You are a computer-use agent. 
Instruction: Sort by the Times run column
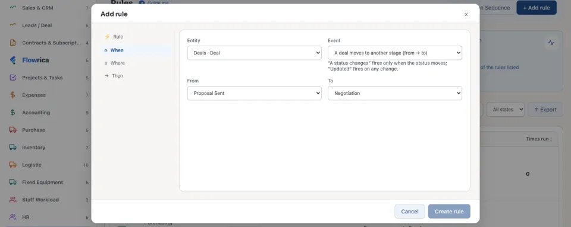click(x=539, y=139)
